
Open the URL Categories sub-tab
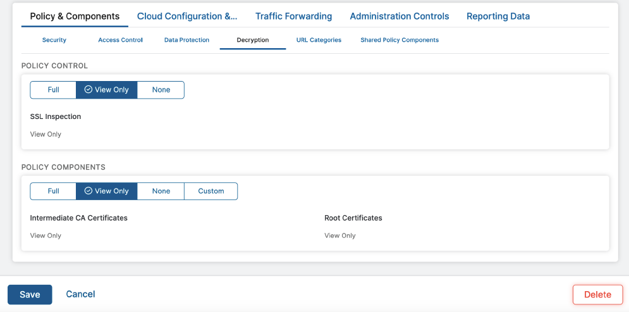tap(319, 40)
